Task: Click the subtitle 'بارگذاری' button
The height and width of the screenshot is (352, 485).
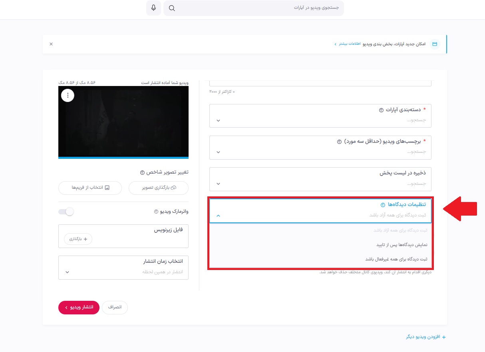Action: click(x=78, y=239)
